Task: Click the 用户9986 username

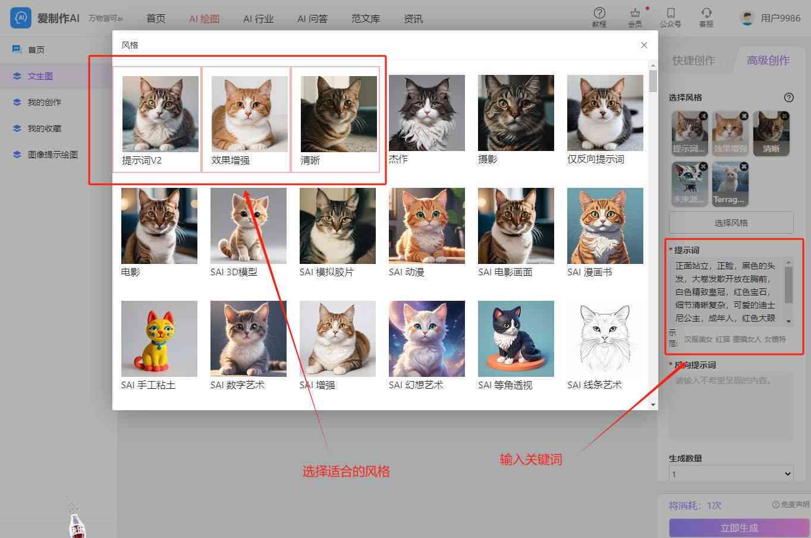Action: [x=781, y=18]
